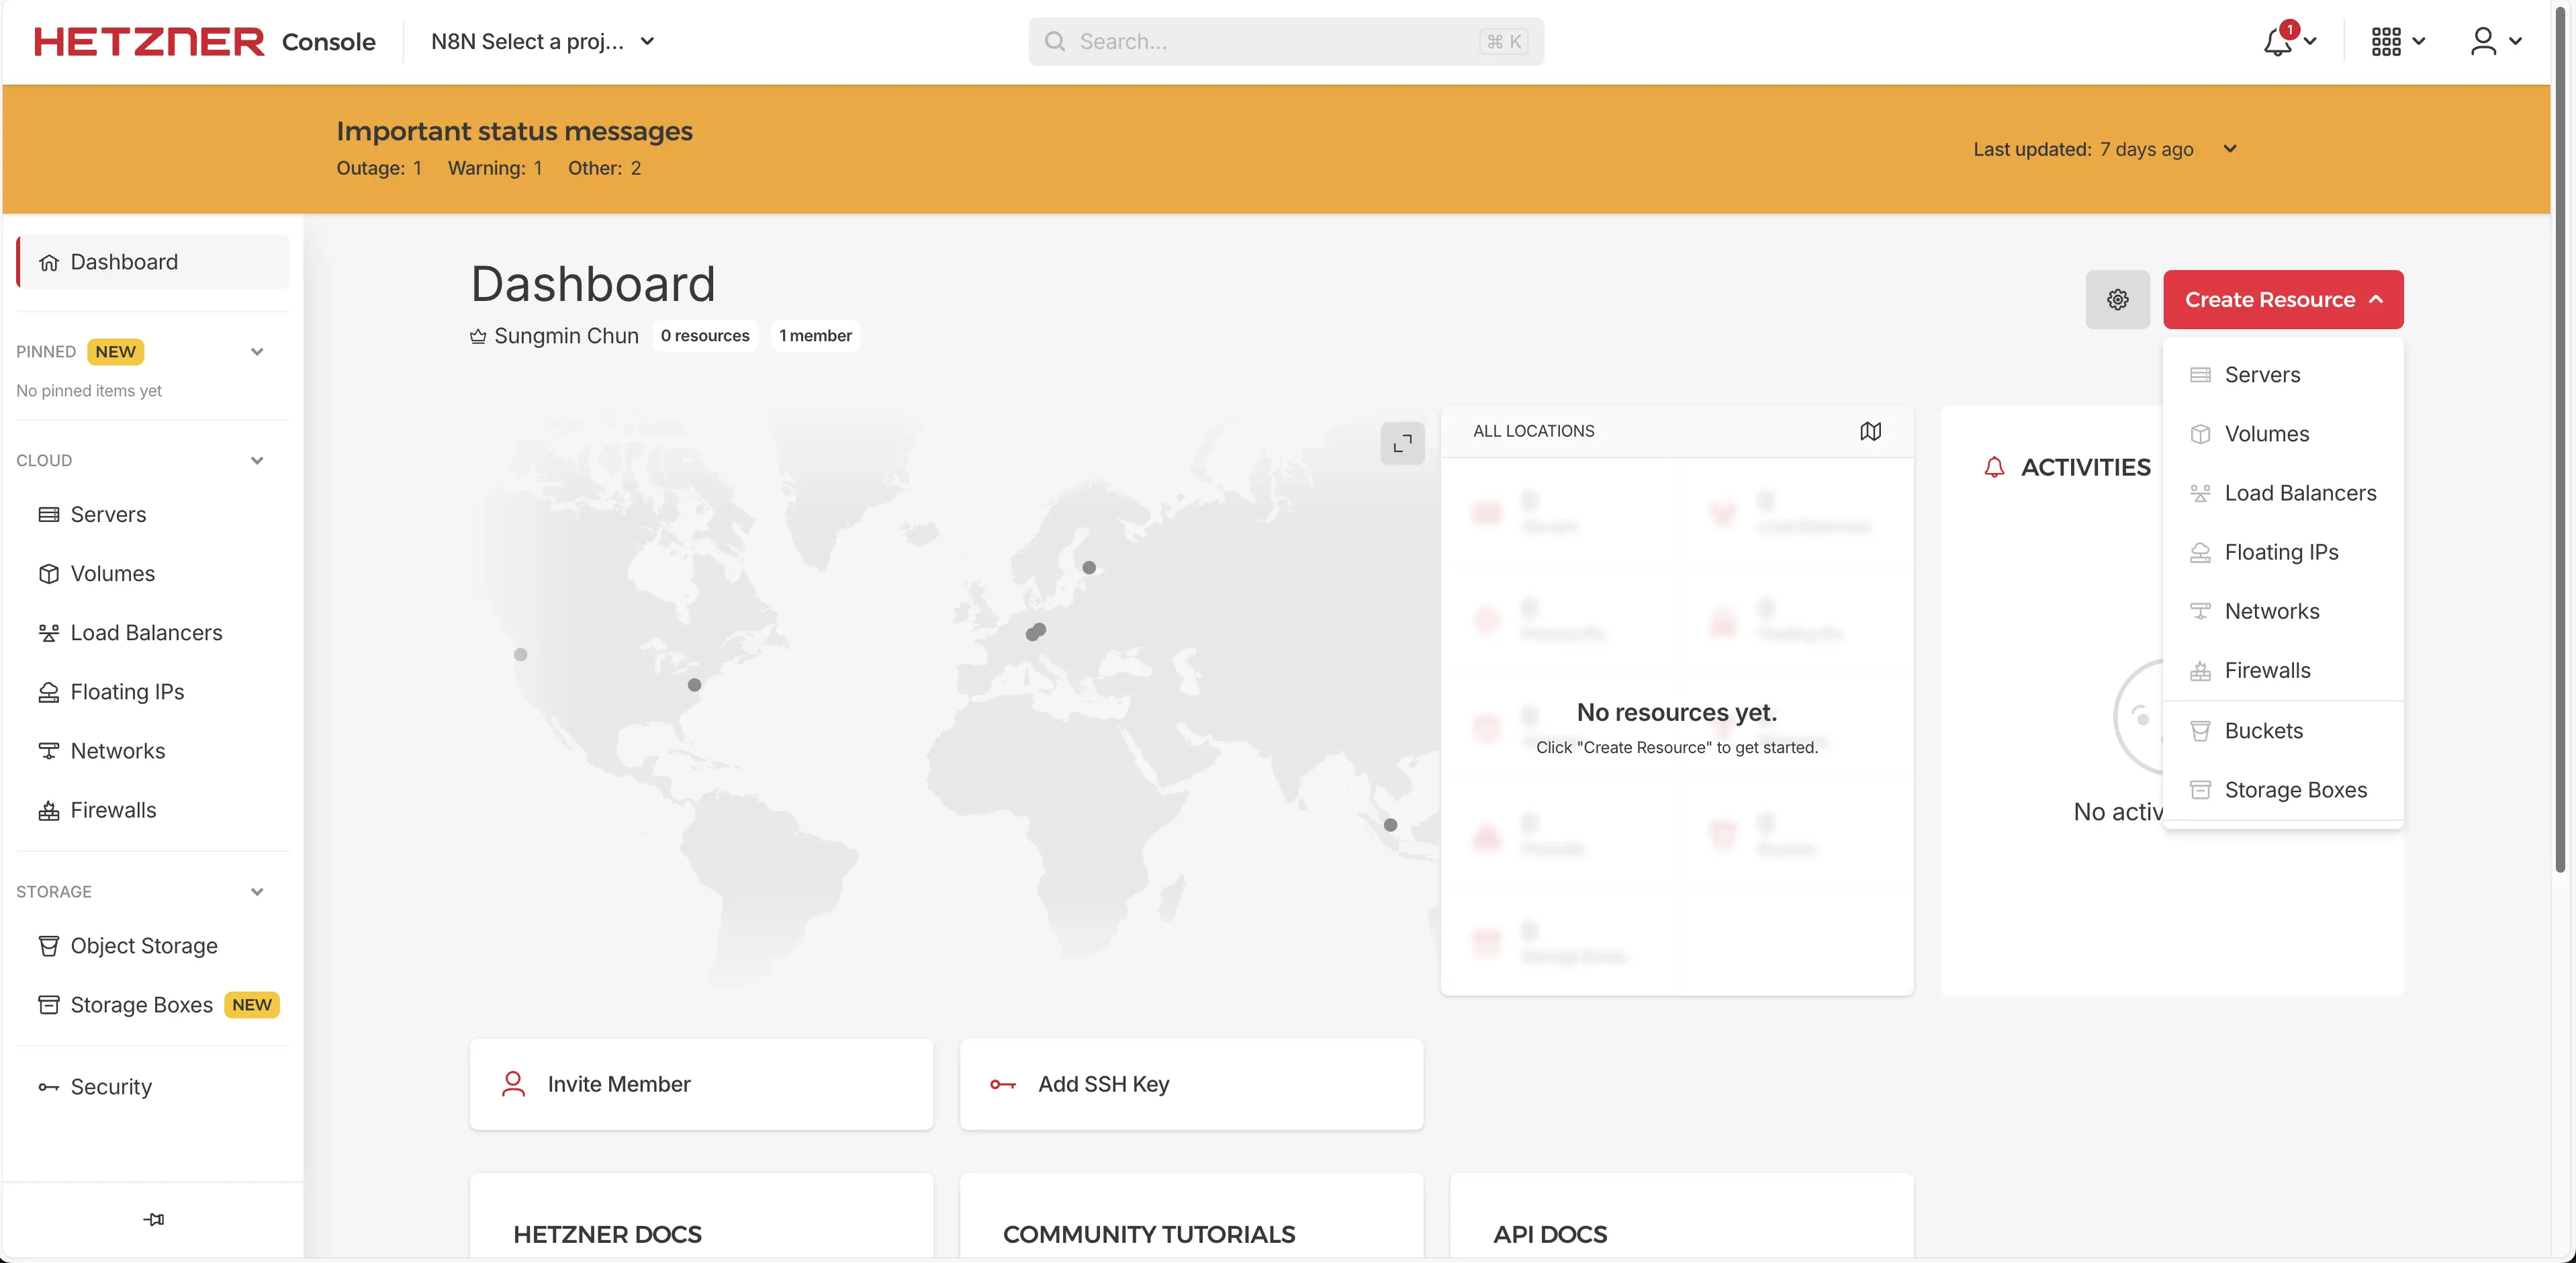
Task: Select Storage Boxes in dropdown menu
Action: pos(2295,789)
